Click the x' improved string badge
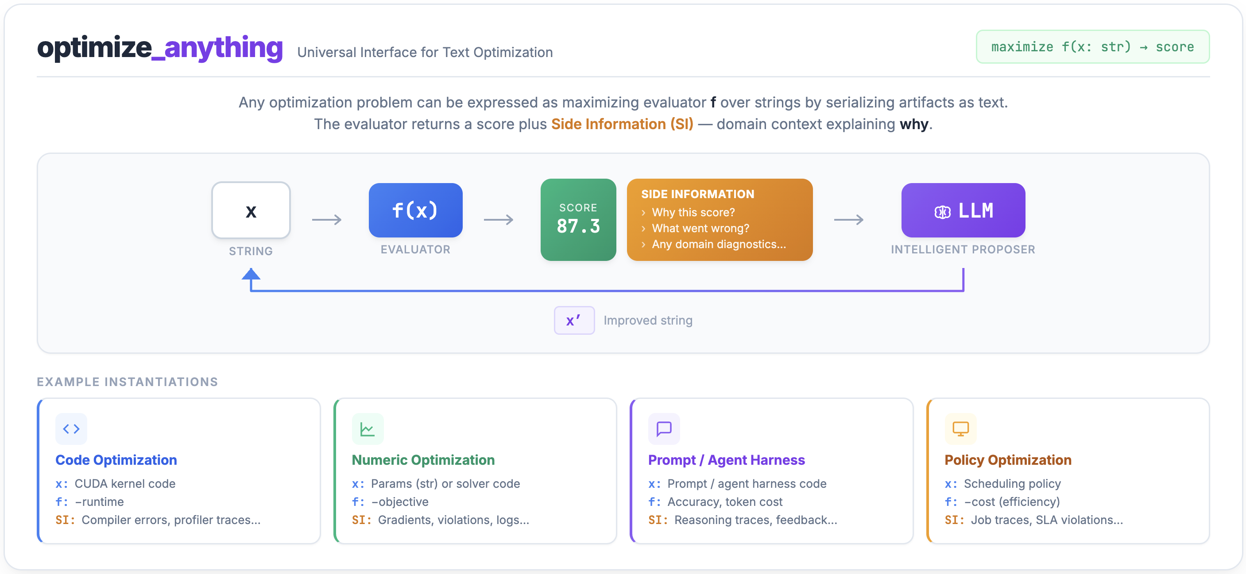Viewport: 1246px width, 574px height. 574,320
